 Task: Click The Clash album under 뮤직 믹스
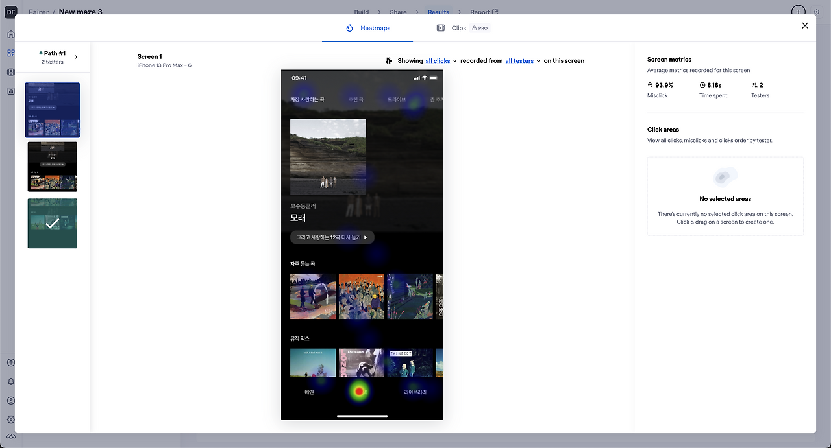click(x=362, y=363)
